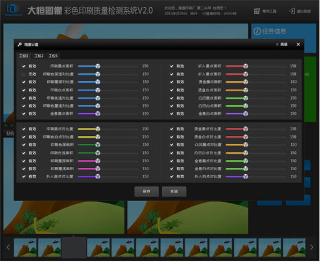Click the 退出系统 logout icon
The height and width of the screenshot is (262, 320).
(292, 11)
